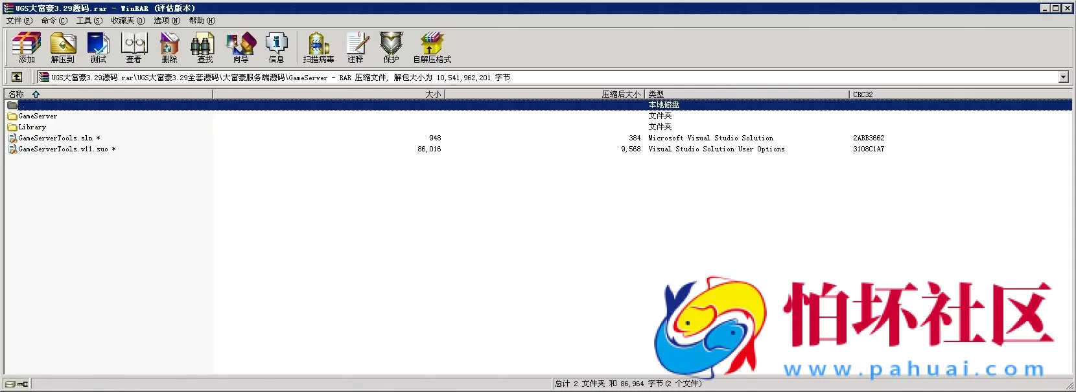Sort by Type (类型) column header
The height and width of the screenshot is (392, 1076).
pos(747,94)
